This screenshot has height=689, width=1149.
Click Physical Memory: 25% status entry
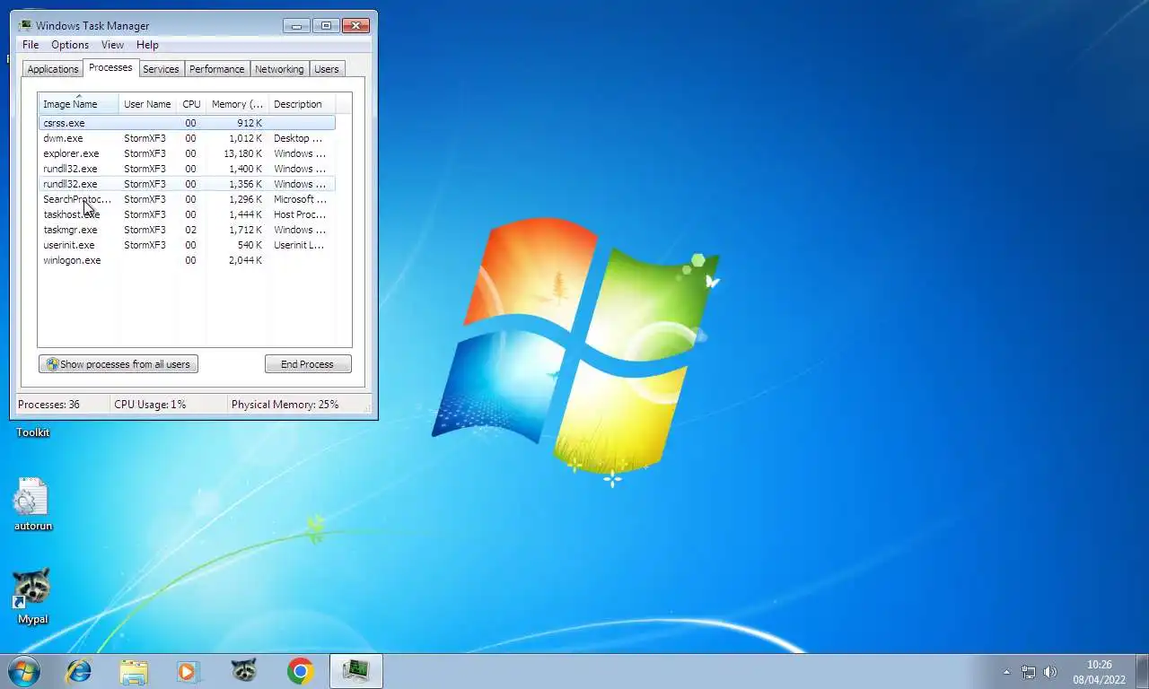[x=285, y=405]
